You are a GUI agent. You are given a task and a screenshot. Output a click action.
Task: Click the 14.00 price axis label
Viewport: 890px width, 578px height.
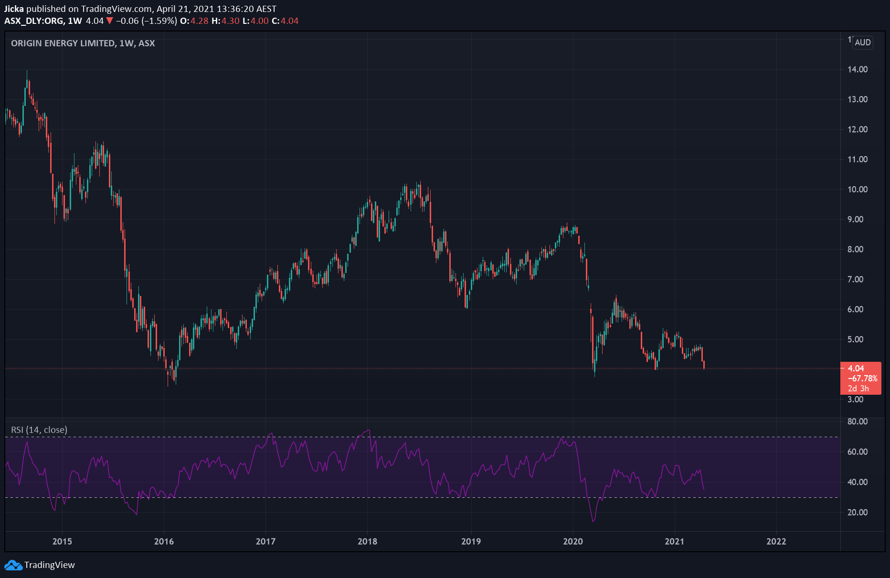coord(858,70)
